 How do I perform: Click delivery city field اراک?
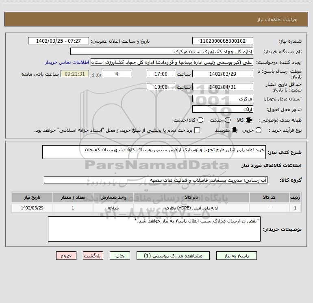(223, 109)
